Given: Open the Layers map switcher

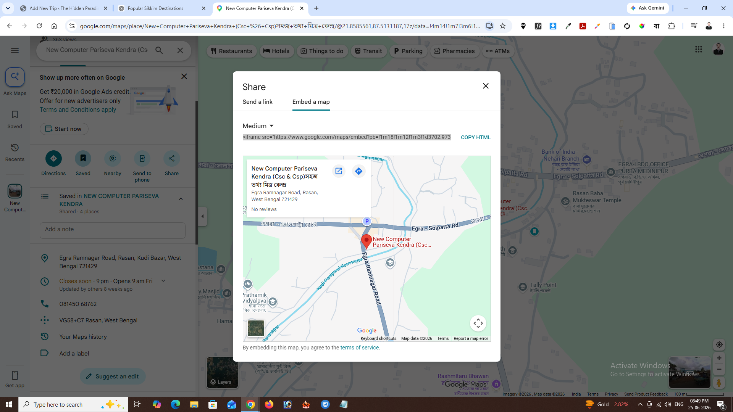Looking at the screenshot, I should pyautogui.click(x=222, y=372).
